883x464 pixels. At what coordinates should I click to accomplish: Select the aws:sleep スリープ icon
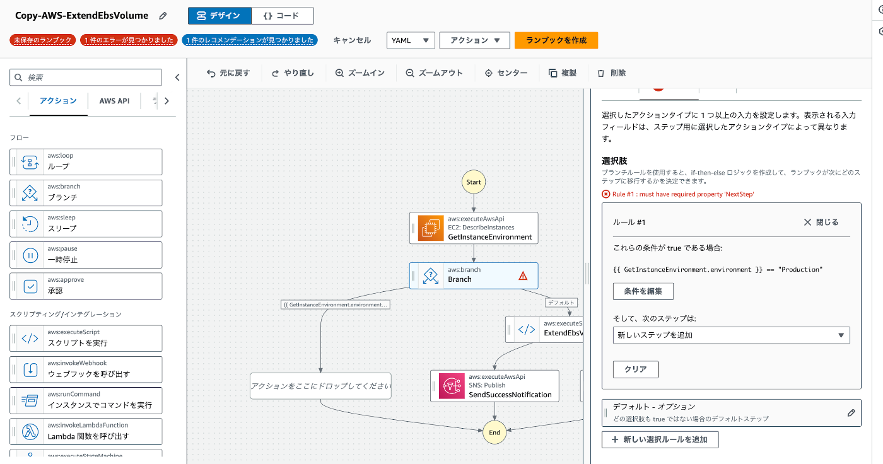(x=30, y=224)
